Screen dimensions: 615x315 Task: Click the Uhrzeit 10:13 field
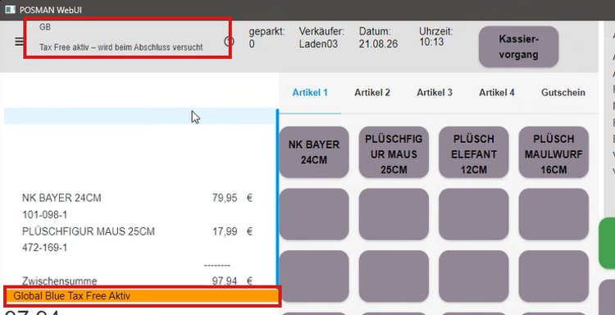435,36
